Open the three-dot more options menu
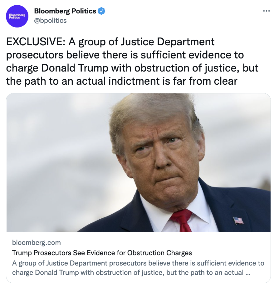Viewport: 274px width, 288px height. coord(266,11)
